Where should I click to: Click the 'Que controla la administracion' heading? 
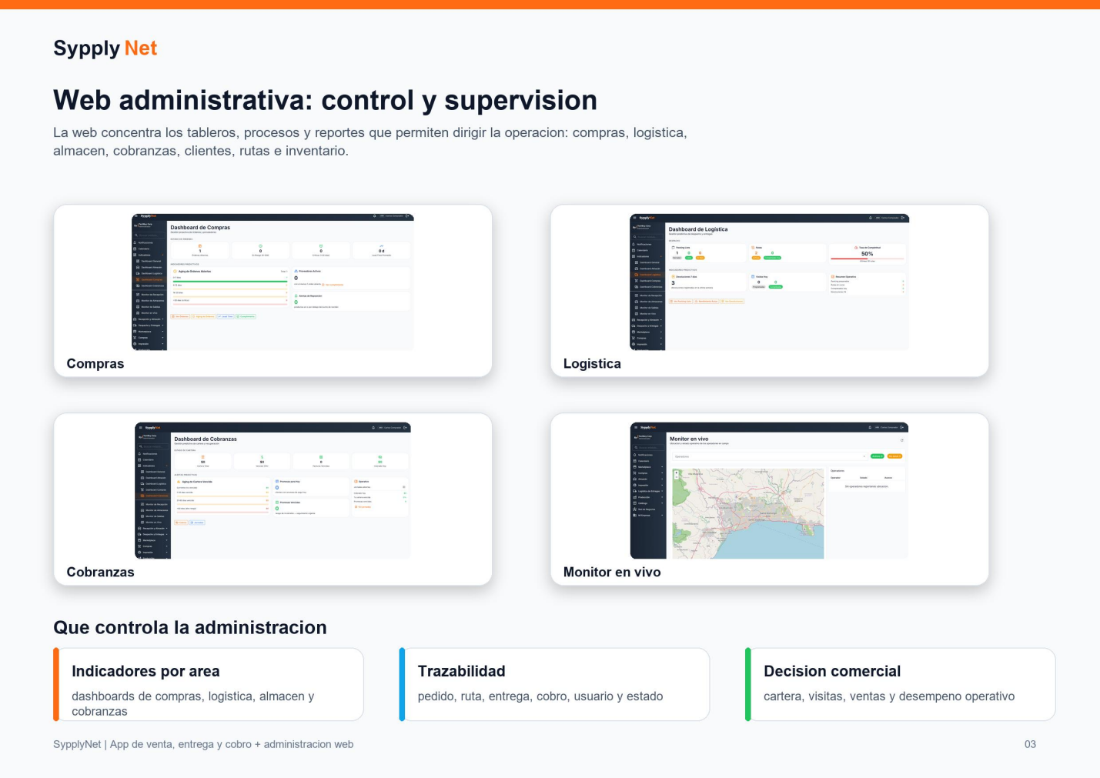[x=190, y=628]
